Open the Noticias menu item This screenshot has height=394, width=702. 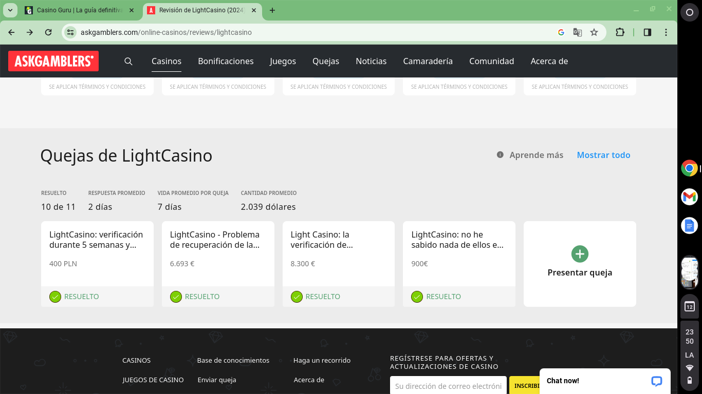tap(371, 61)
